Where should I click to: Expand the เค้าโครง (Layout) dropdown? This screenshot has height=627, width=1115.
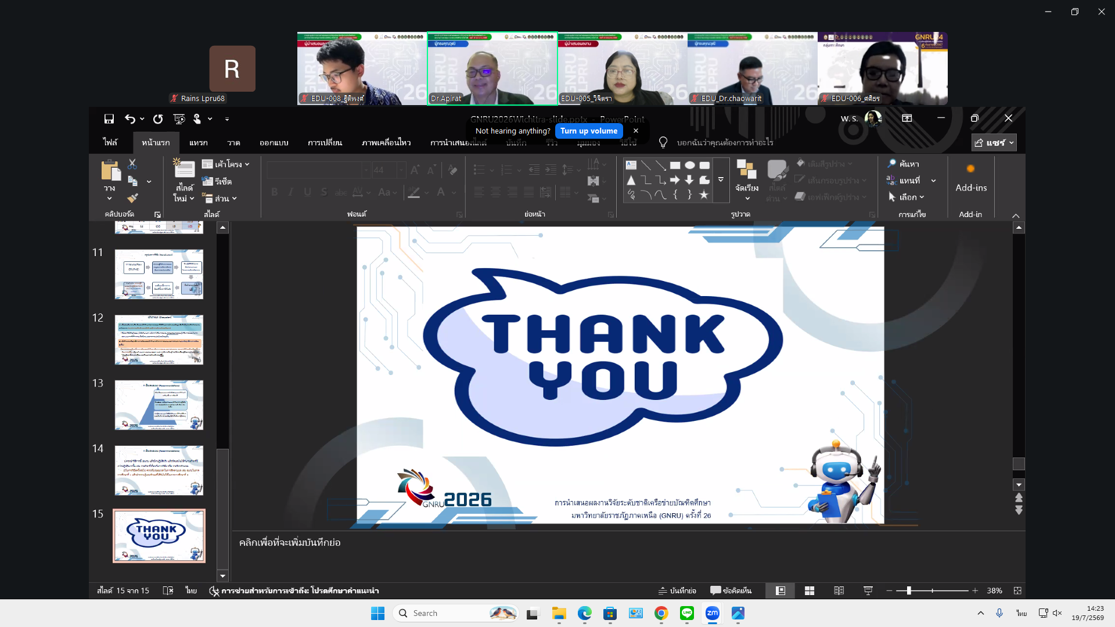(x=226, y=164)
